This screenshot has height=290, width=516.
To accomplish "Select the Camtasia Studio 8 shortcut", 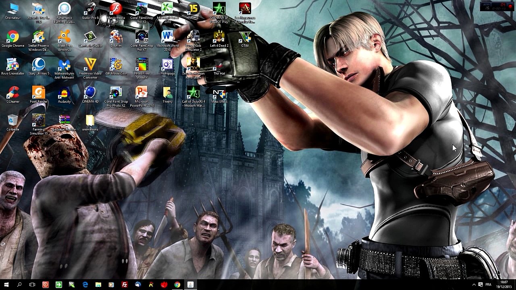I will point(90,41).
